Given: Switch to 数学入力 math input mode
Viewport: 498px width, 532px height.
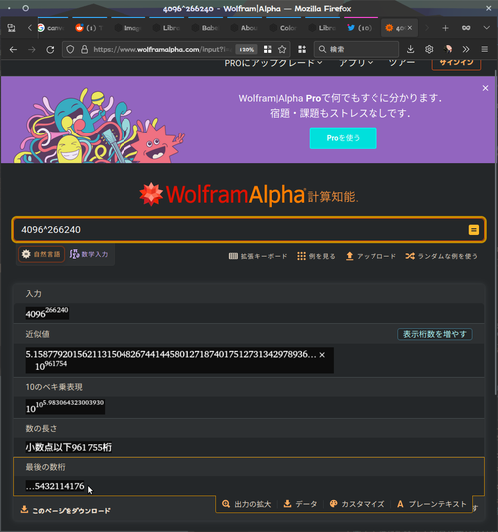Looking at the screenshot, I should (x=89, y=254).
